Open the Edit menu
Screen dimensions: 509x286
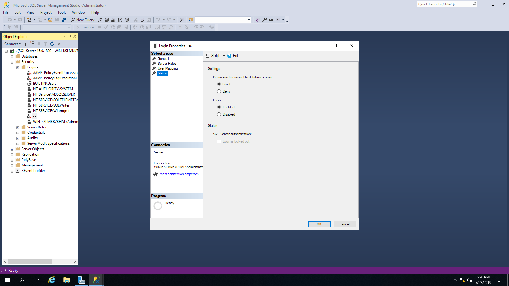[x=18, y=12]
